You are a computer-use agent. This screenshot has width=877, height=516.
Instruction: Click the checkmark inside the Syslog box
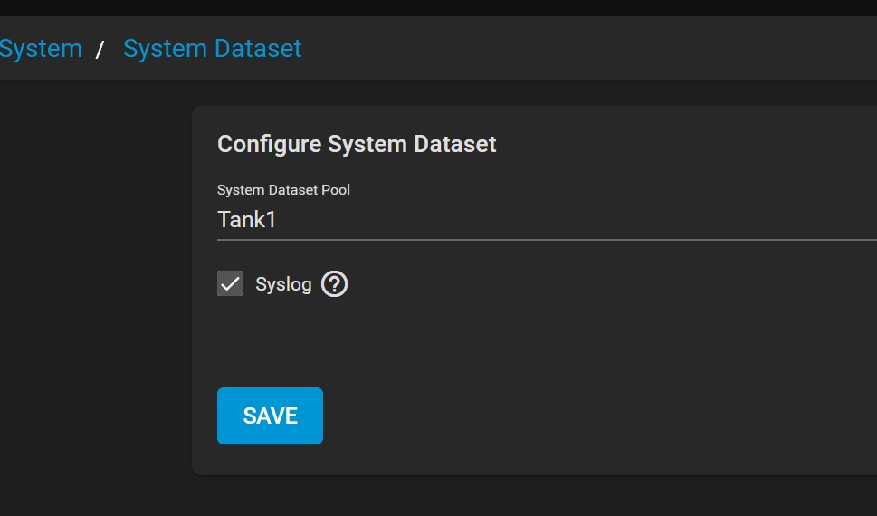230,284
